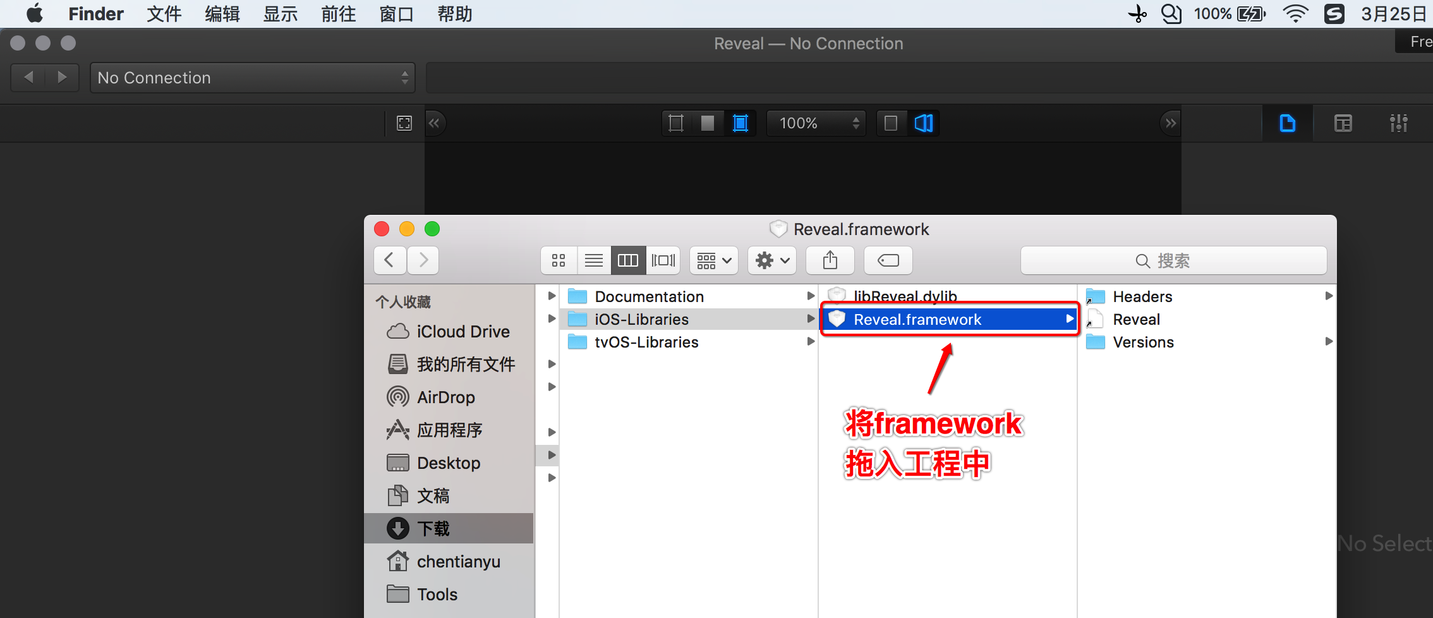The height and width of the screenshot is (618, 1433).
Task: Open 应用程序 in Finder sidebar
Action: tap(449, 430)
